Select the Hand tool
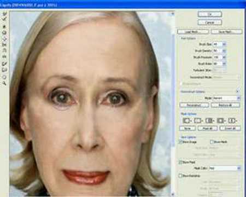The height and width of the screenshot is (197, 246). [x=4, y=77]
